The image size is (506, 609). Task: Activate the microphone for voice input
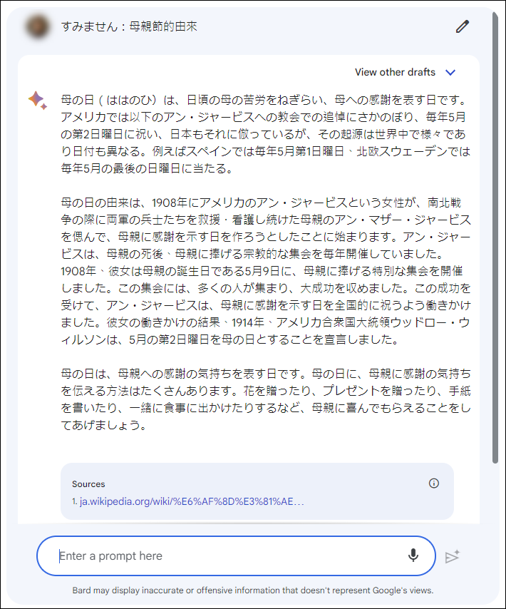pyautogui.click(x=413, y=556)
